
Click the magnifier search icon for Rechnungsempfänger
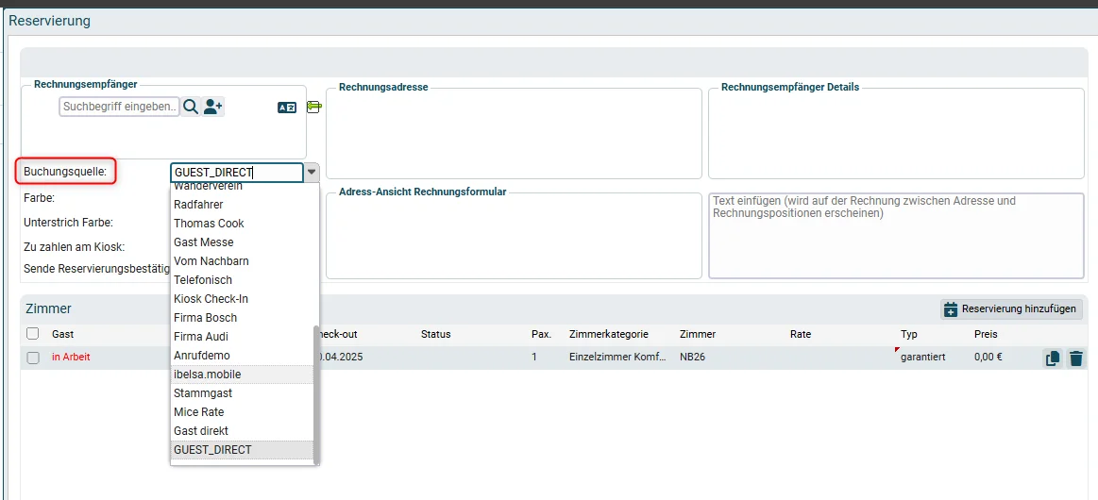[191, 107]
